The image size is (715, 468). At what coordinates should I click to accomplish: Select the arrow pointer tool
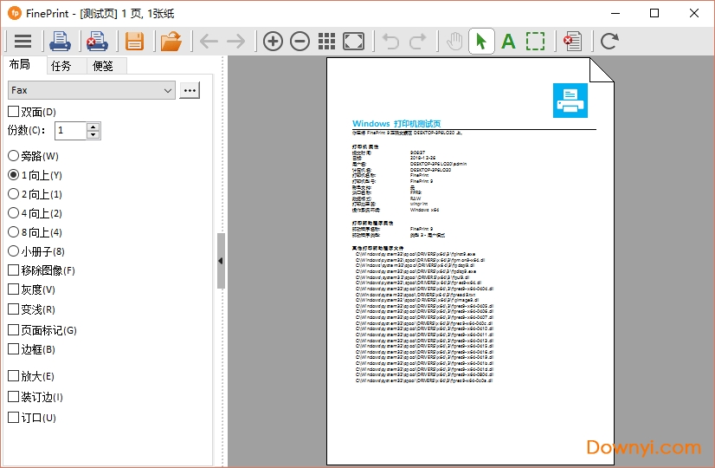click(481, 41)
